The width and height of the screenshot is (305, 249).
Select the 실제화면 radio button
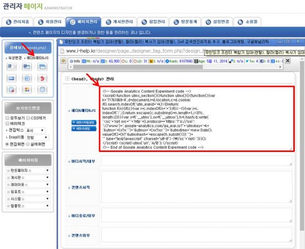coord(28,144)
